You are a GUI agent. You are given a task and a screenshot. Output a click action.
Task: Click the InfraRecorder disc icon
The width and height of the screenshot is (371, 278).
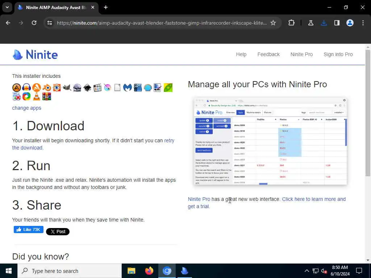coord(77,88)
